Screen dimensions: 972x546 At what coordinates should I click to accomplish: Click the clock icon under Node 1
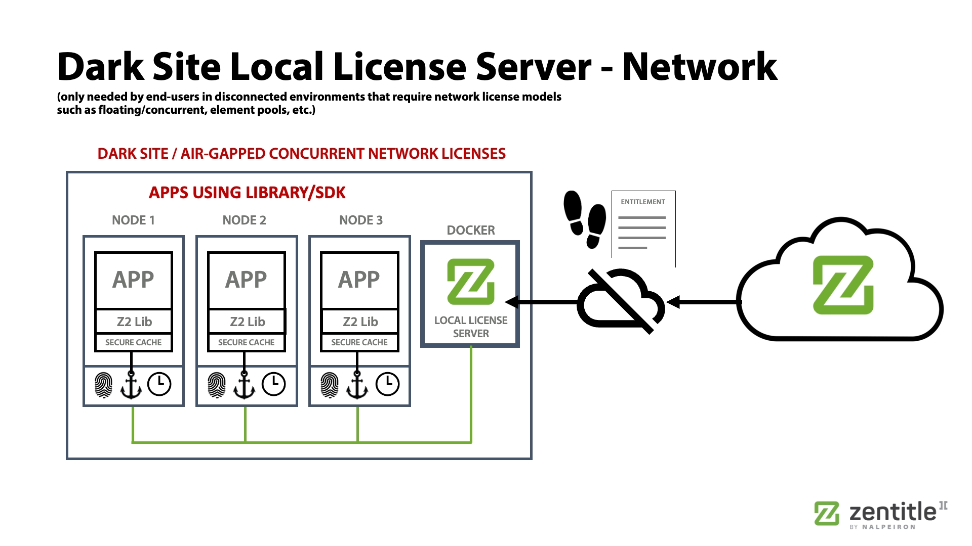click(159, 384)
